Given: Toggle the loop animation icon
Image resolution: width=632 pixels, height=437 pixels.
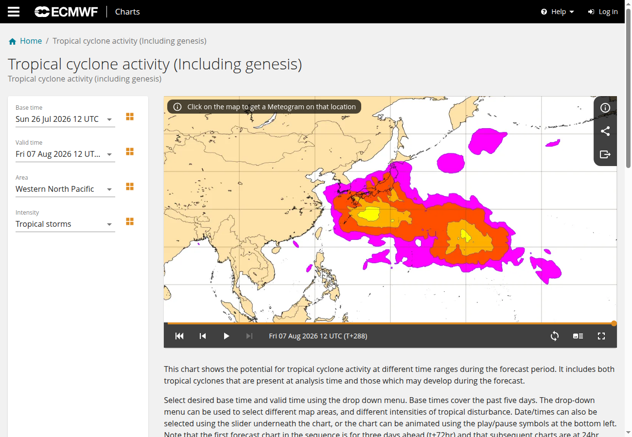Looking at the screenshot, I should 555,336.
